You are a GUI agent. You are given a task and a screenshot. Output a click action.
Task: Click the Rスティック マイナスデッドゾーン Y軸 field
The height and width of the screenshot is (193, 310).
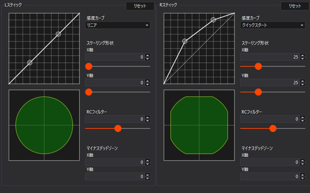[x=270, y=176]
